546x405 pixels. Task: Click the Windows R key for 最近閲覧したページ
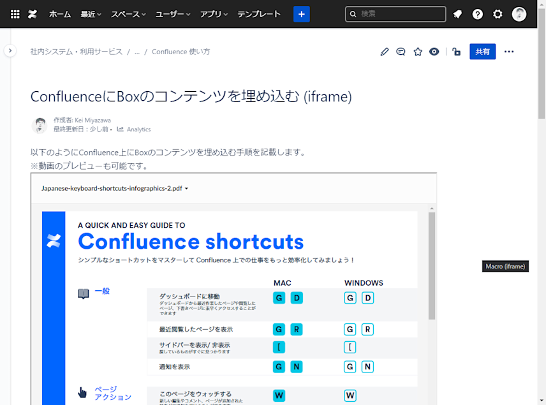pos(367,330)
